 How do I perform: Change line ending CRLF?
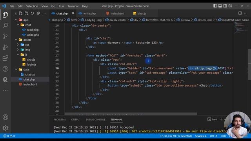tap(224, 136)
